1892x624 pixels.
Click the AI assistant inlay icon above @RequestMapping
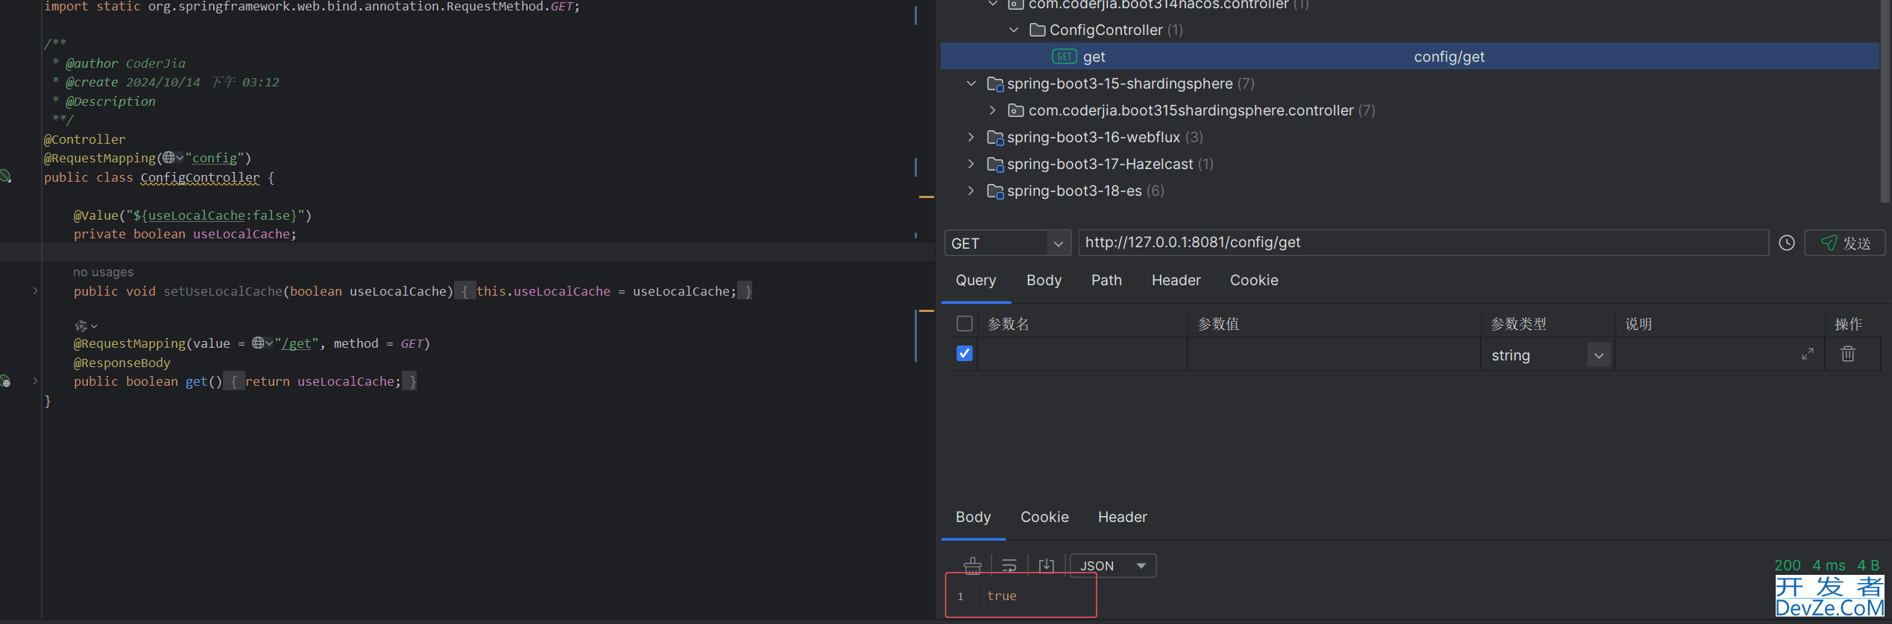pyautogui.click(x=81, y=325)
